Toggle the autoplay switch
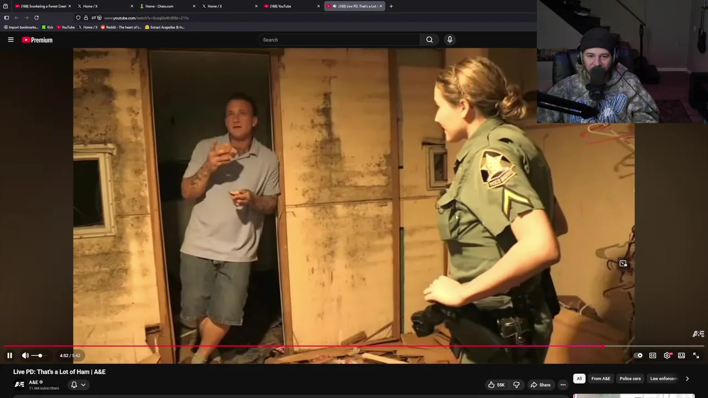Image resolution: width=708 pixels, height=398 pixels. (638, 355)
